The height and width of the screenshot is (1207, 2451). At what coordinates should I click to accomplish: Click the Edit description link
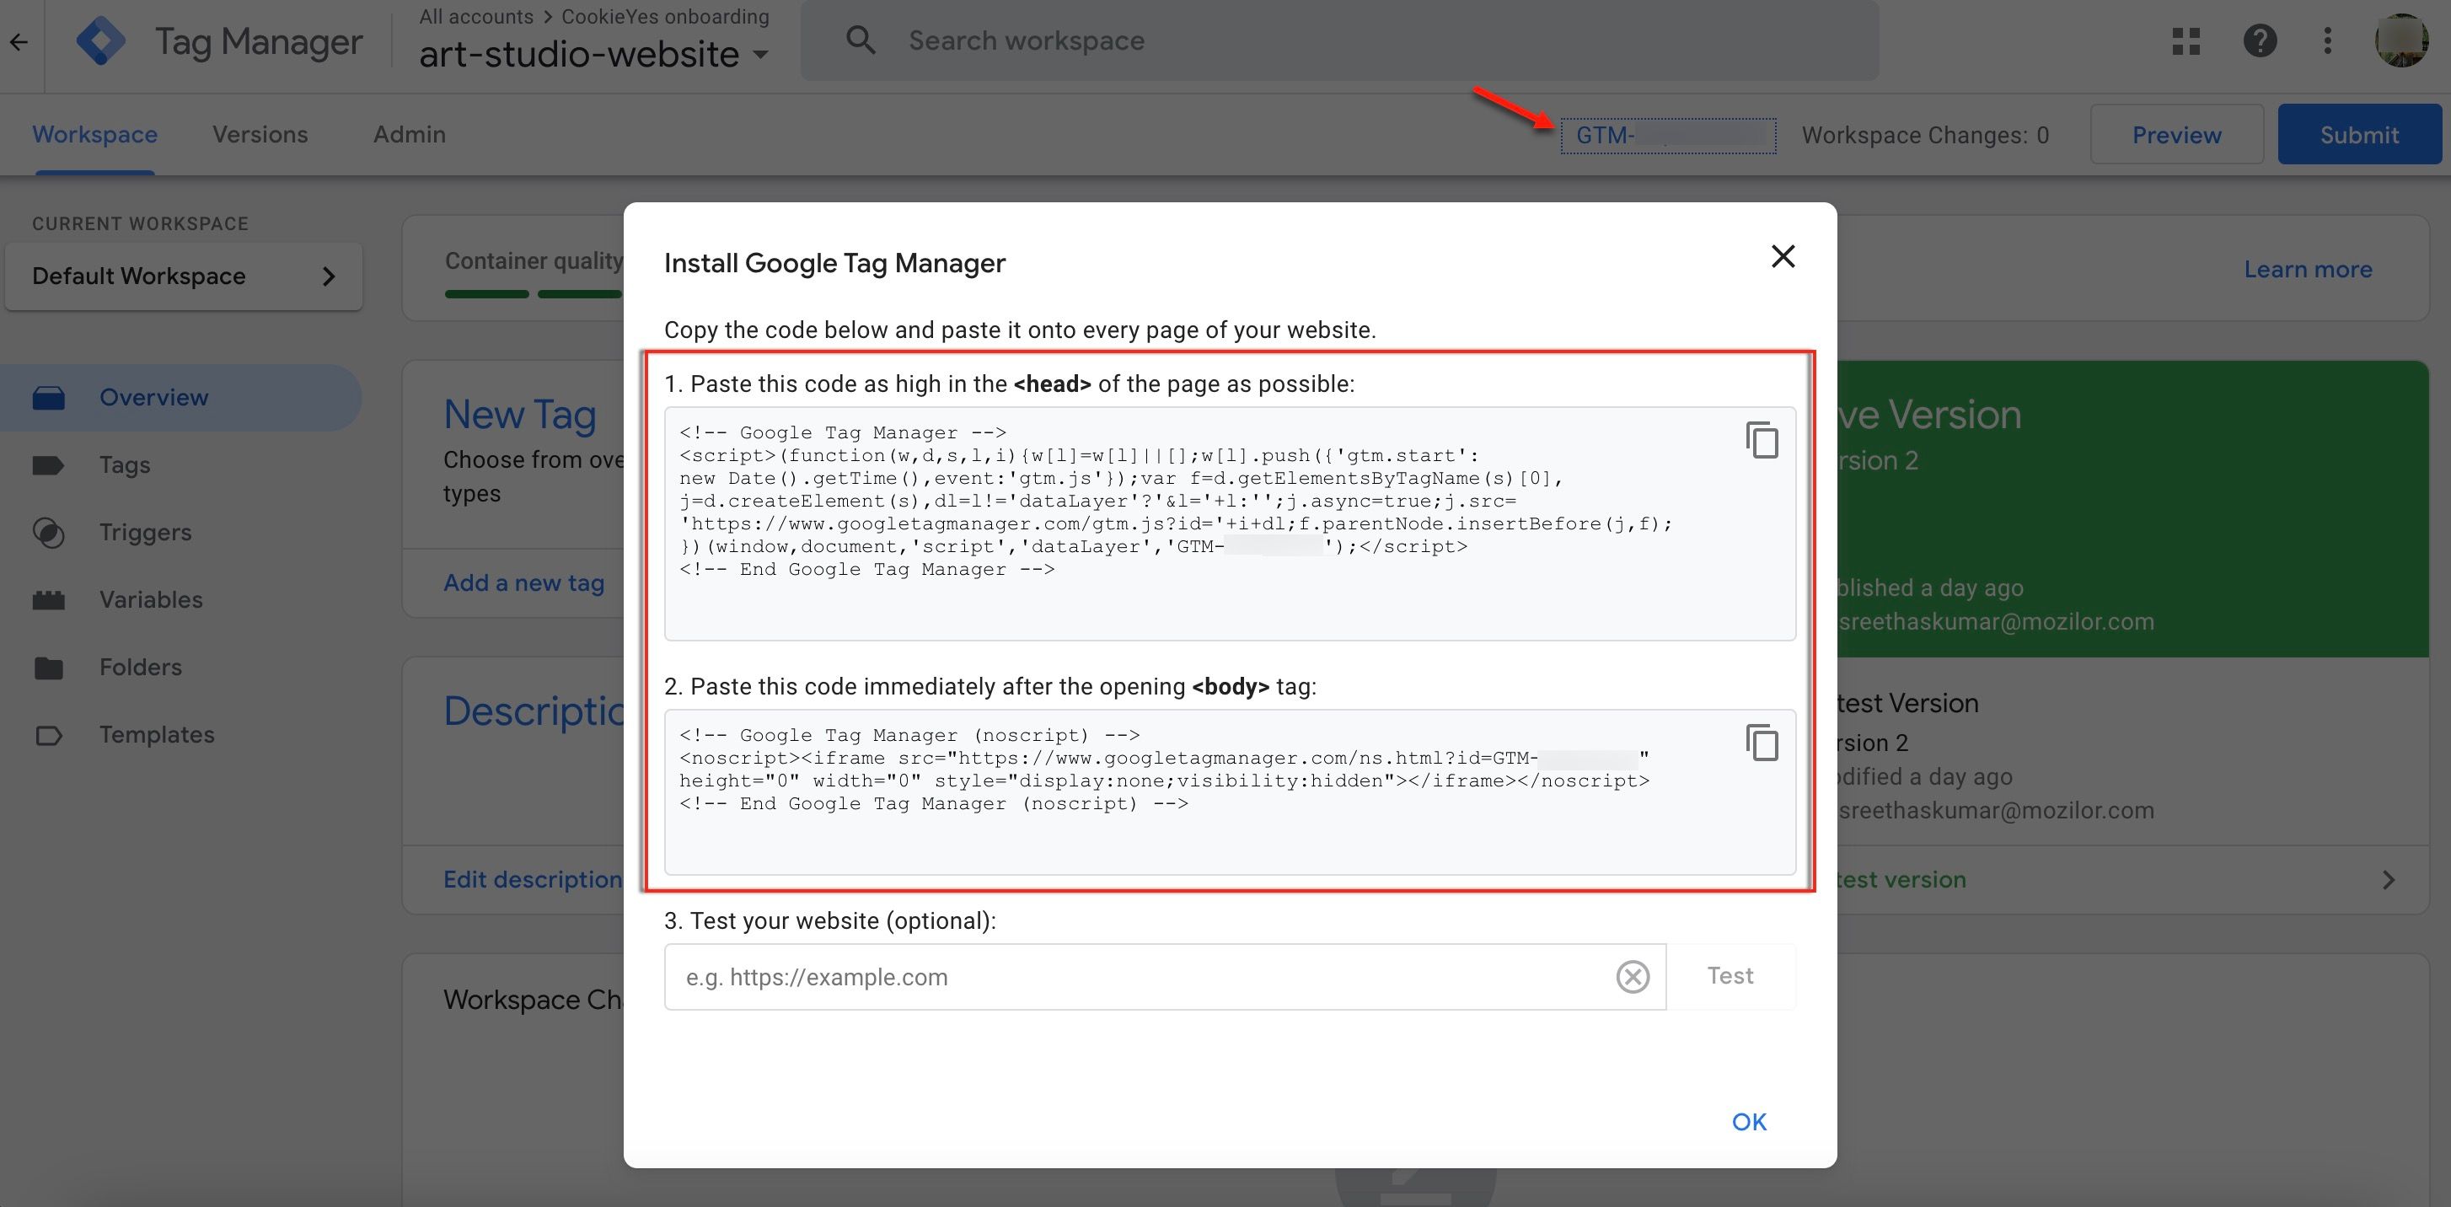[x=533, y=880]
